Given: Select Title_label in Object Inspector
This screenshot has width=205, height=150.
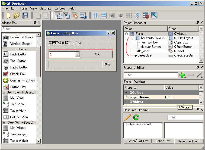Looking at the screenshot, I should (x=142, y=51).
